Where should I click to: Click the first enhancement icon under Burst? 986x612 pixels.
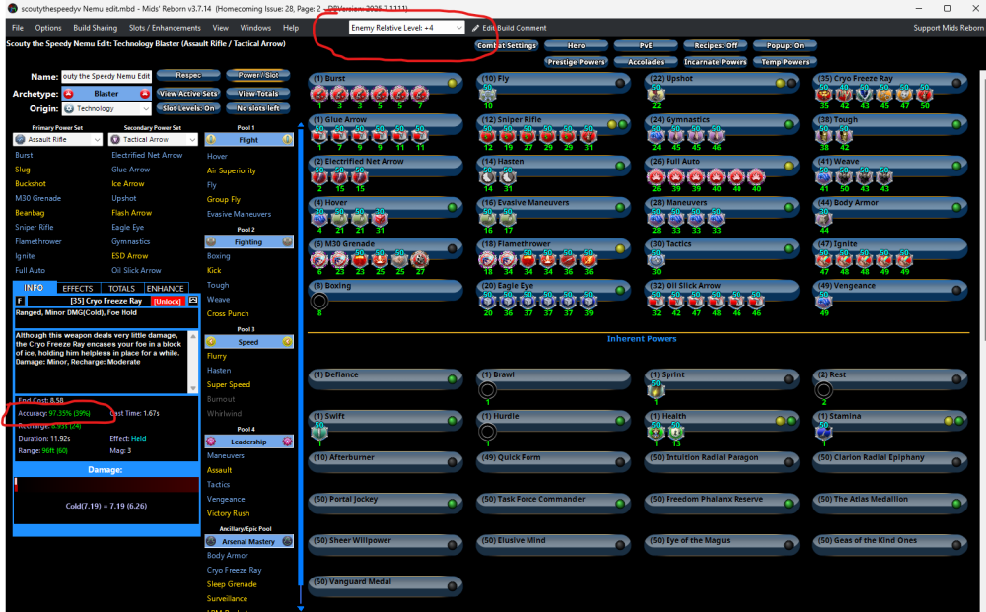[319, 94]
